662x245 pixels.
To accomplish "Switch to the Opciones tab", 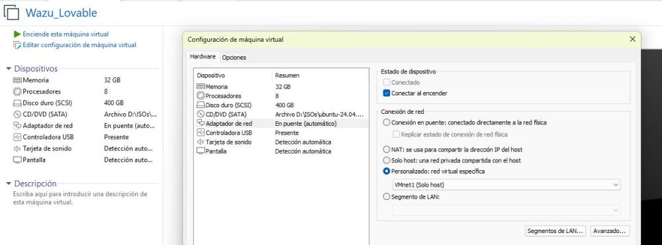I will click(234, 57).
